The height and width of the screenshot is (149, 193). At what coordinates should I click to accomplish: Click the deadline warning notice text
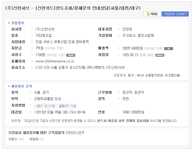click(94, 121)
